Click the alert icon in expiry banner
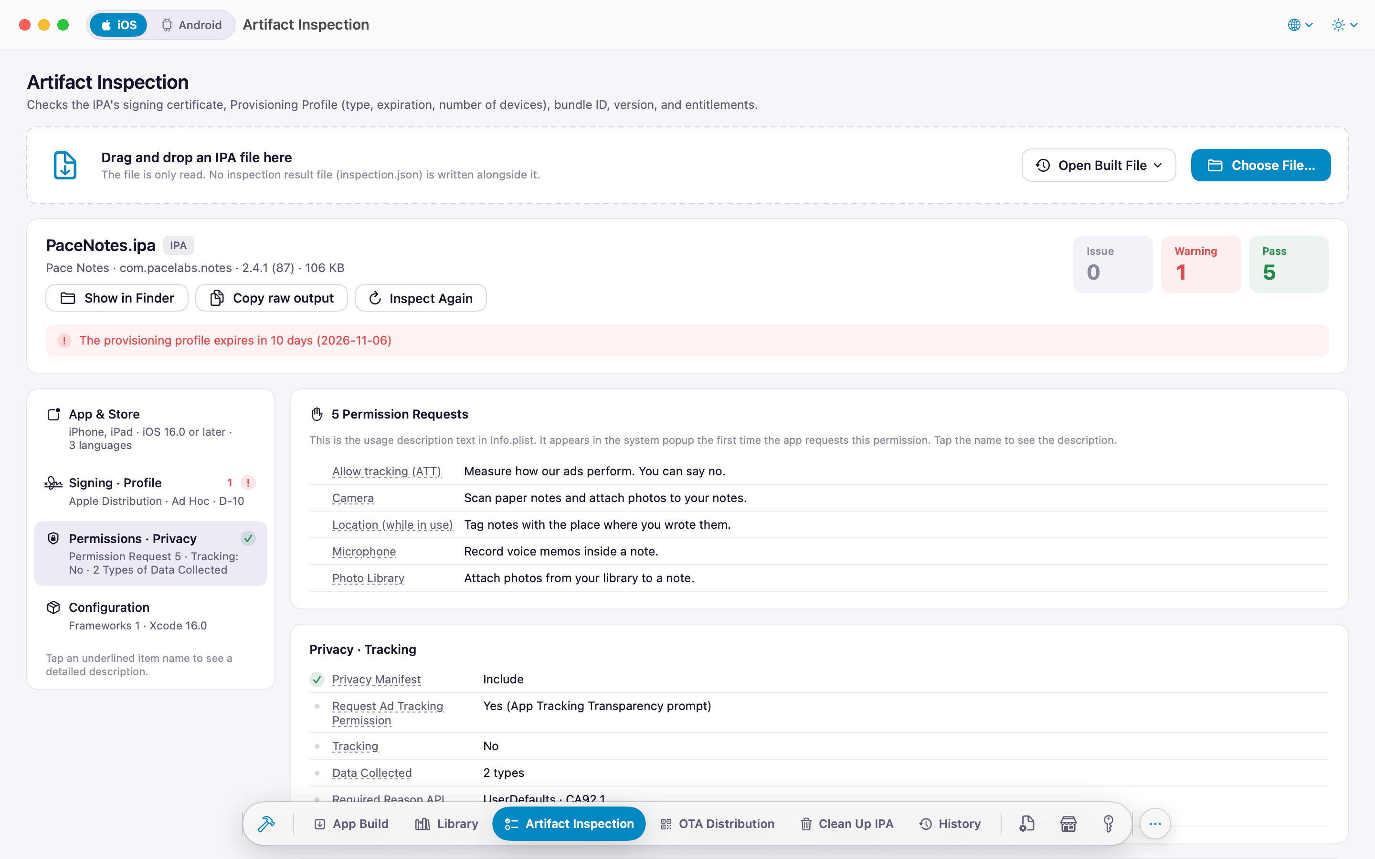The width and height of the screenshot is (1375, 859). click(64, 340)
